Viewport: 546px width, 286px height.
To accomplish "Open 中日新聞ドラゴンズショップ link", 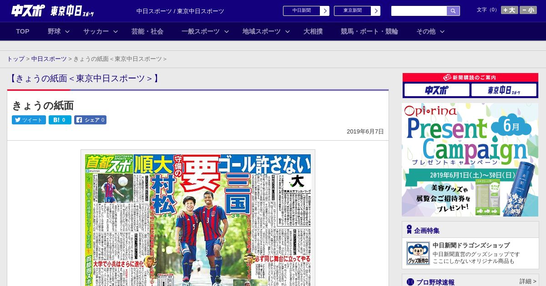I will click(x=471, y=245).
